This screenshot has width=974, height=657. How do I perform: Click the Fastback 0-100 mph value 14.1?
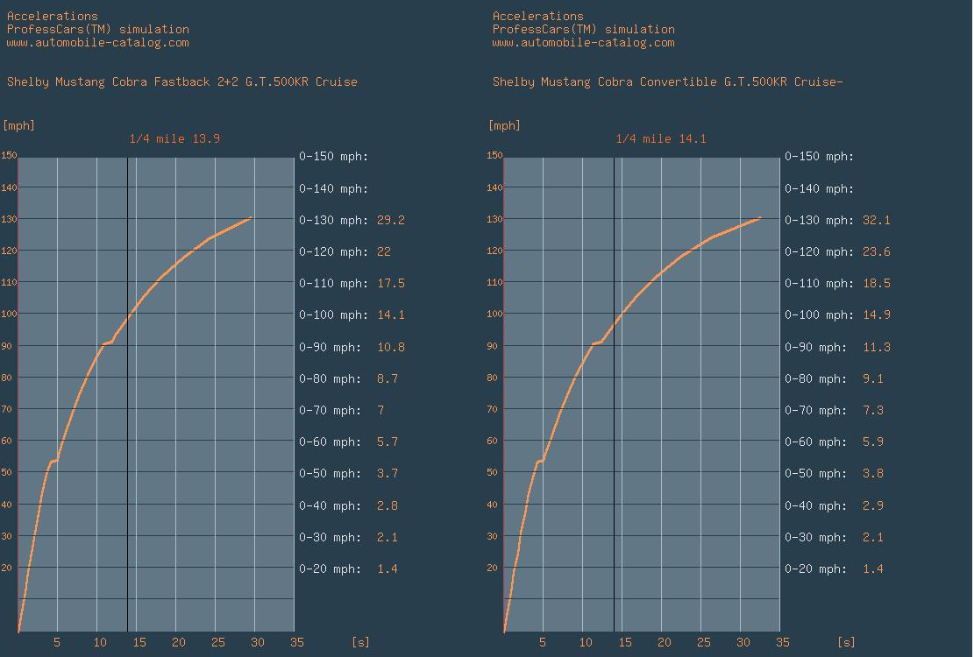point(391,315)
